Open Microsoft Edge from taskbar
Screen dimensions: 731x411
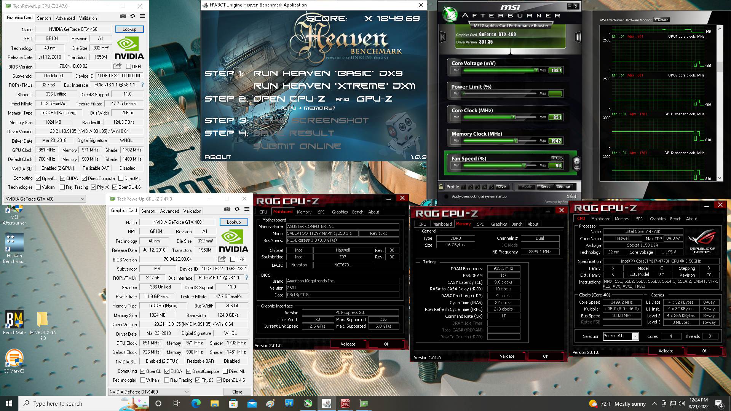click(196, 403)
